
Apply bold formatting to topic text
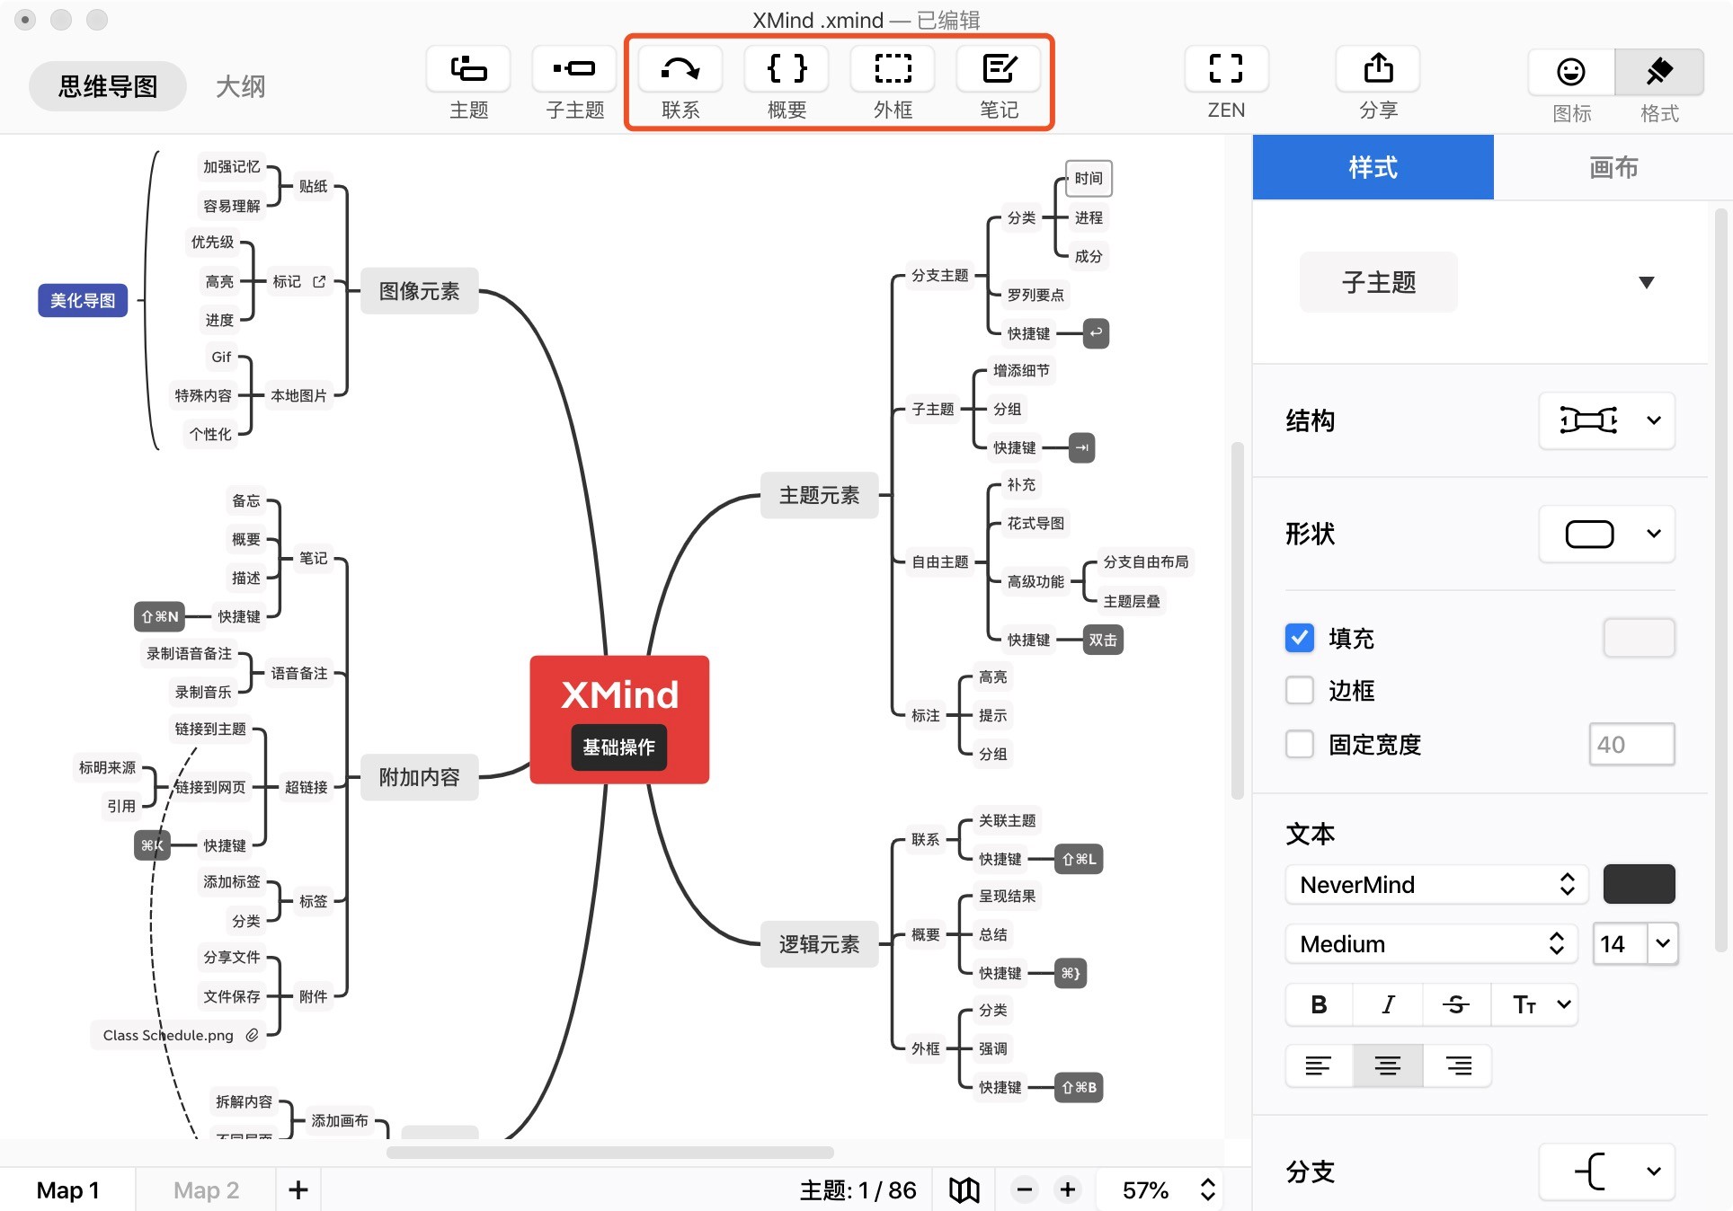(1318, 1004)
